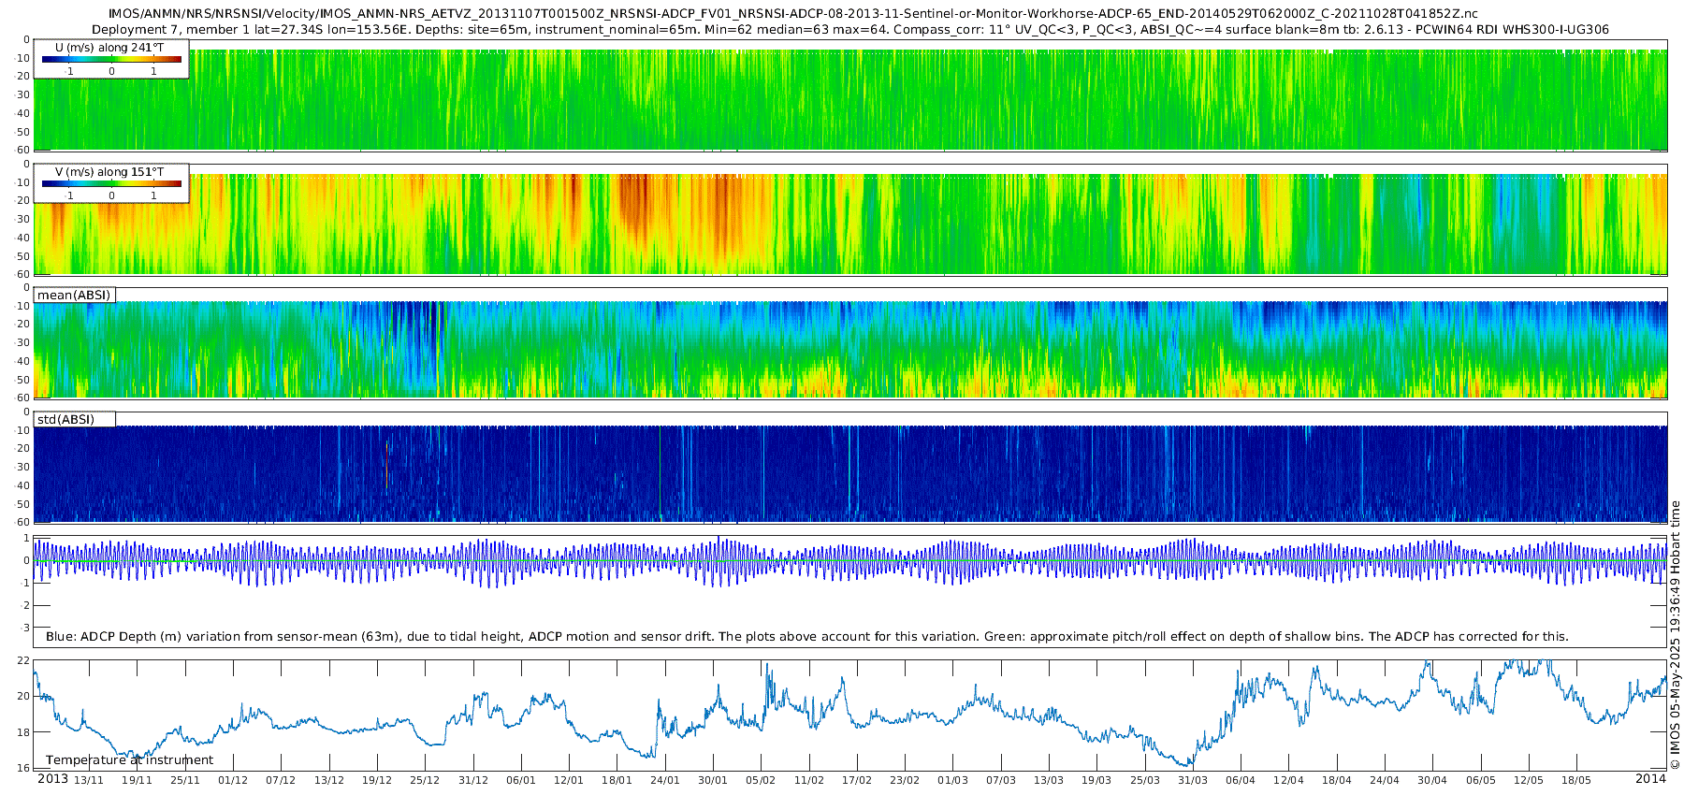Image resolution: width=1684 pixels, height=795 pixels.
Task: Select the 13/11 date tick label
Action: point(89,781)
